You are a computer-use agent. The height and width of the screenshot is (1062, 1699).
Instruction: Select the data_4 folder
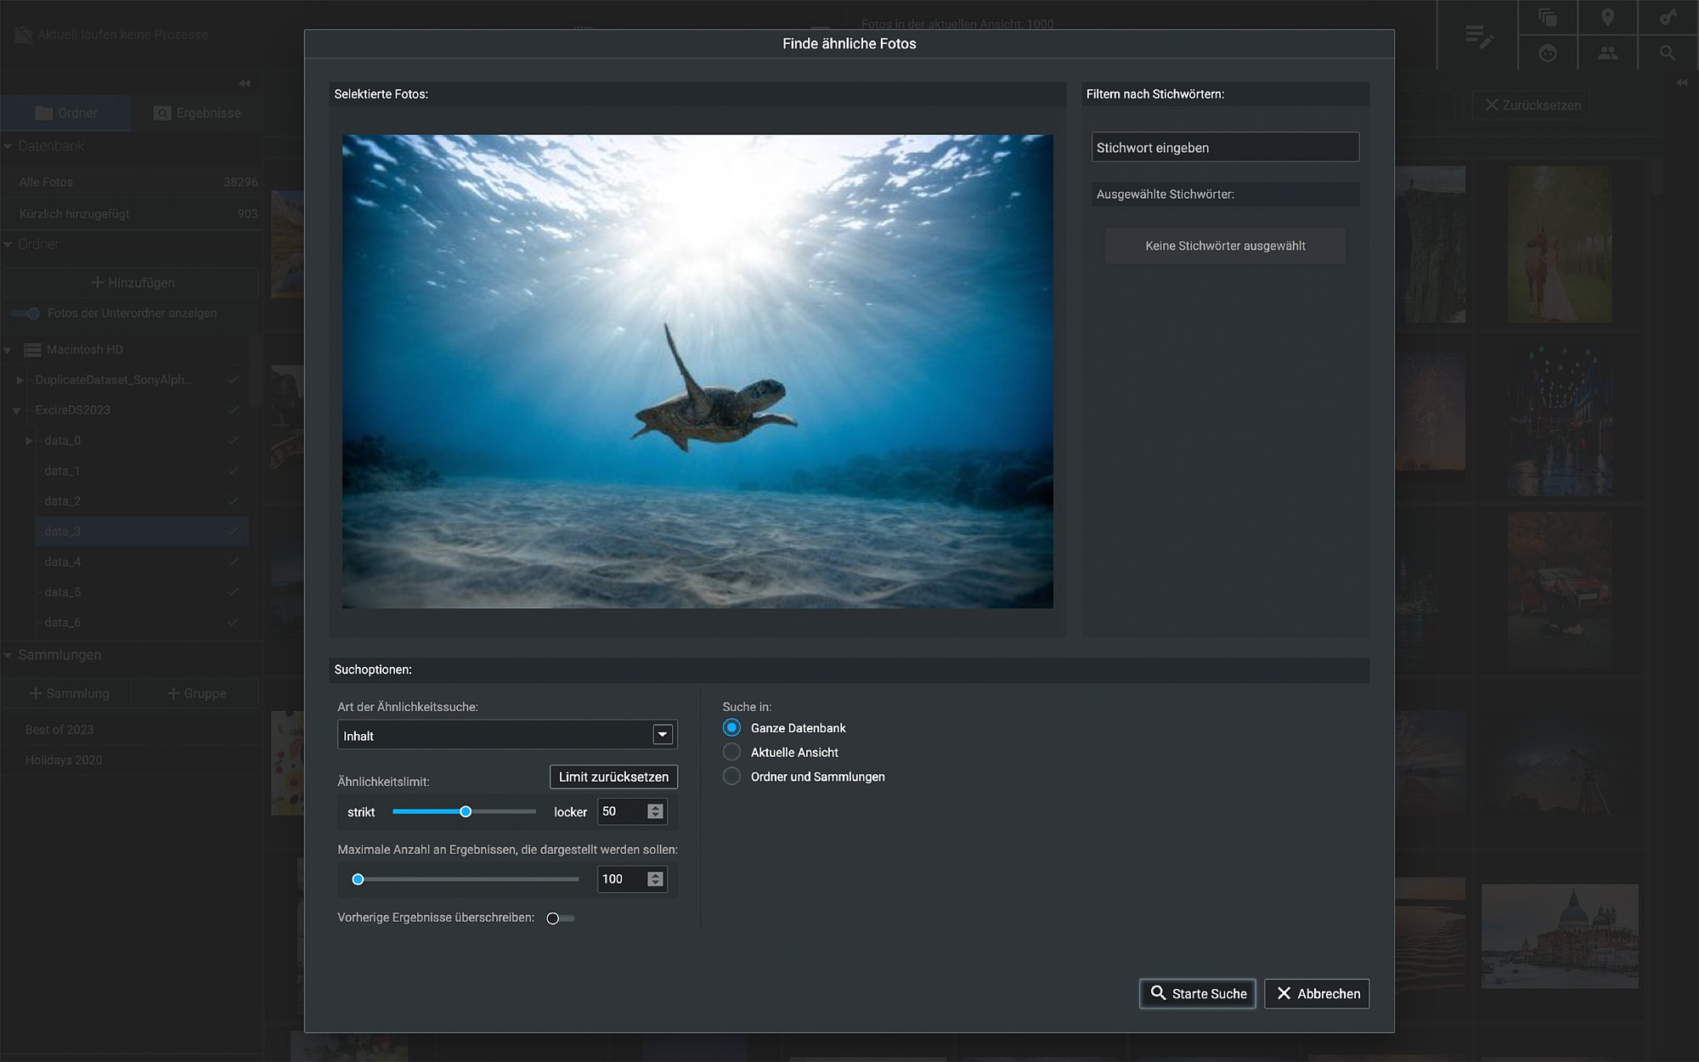pyautogui.click(x=142, y=562)
